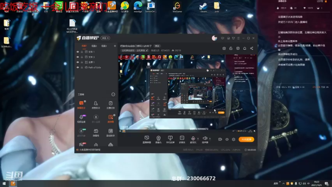Viewport: 332px width, 187px height.
Task: Toggle preview eye icon near settings gear
Action: [x=227, y=139]
